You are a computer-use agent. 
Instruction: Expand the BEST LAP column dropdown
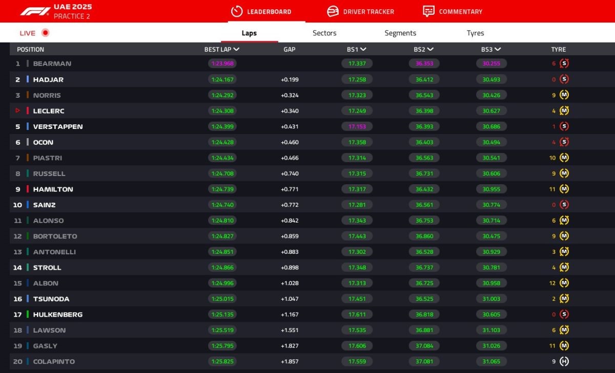tap(236, 50)
